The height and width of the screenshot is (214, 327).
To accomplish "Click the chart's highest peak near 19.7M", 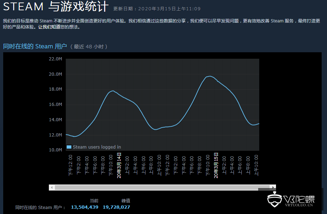I will [210, 76].
